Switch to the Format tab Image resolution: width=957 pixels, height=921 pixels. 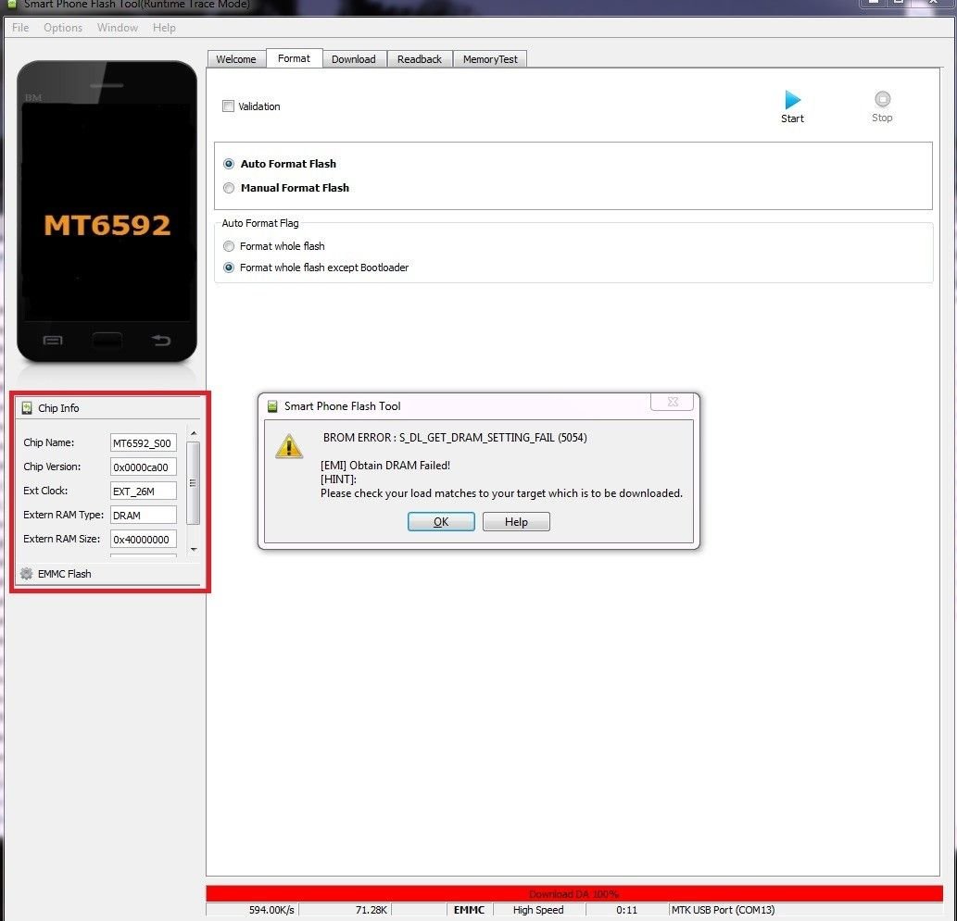point(295,58)
